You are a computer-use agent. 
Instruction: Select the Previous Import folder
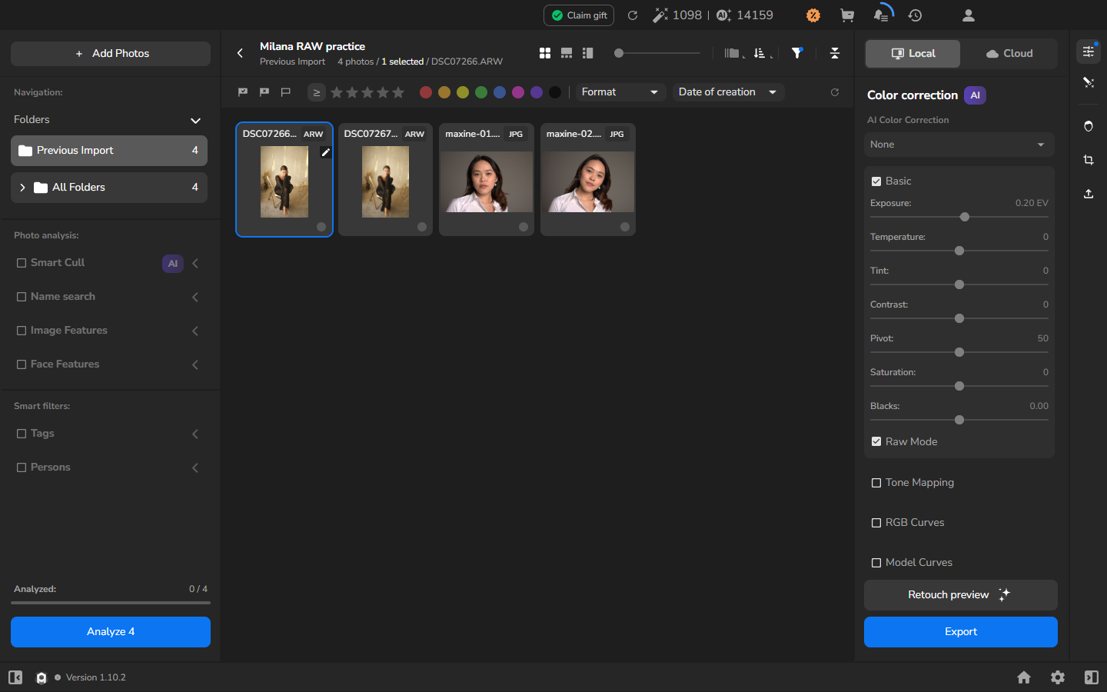tap(109, 151)
